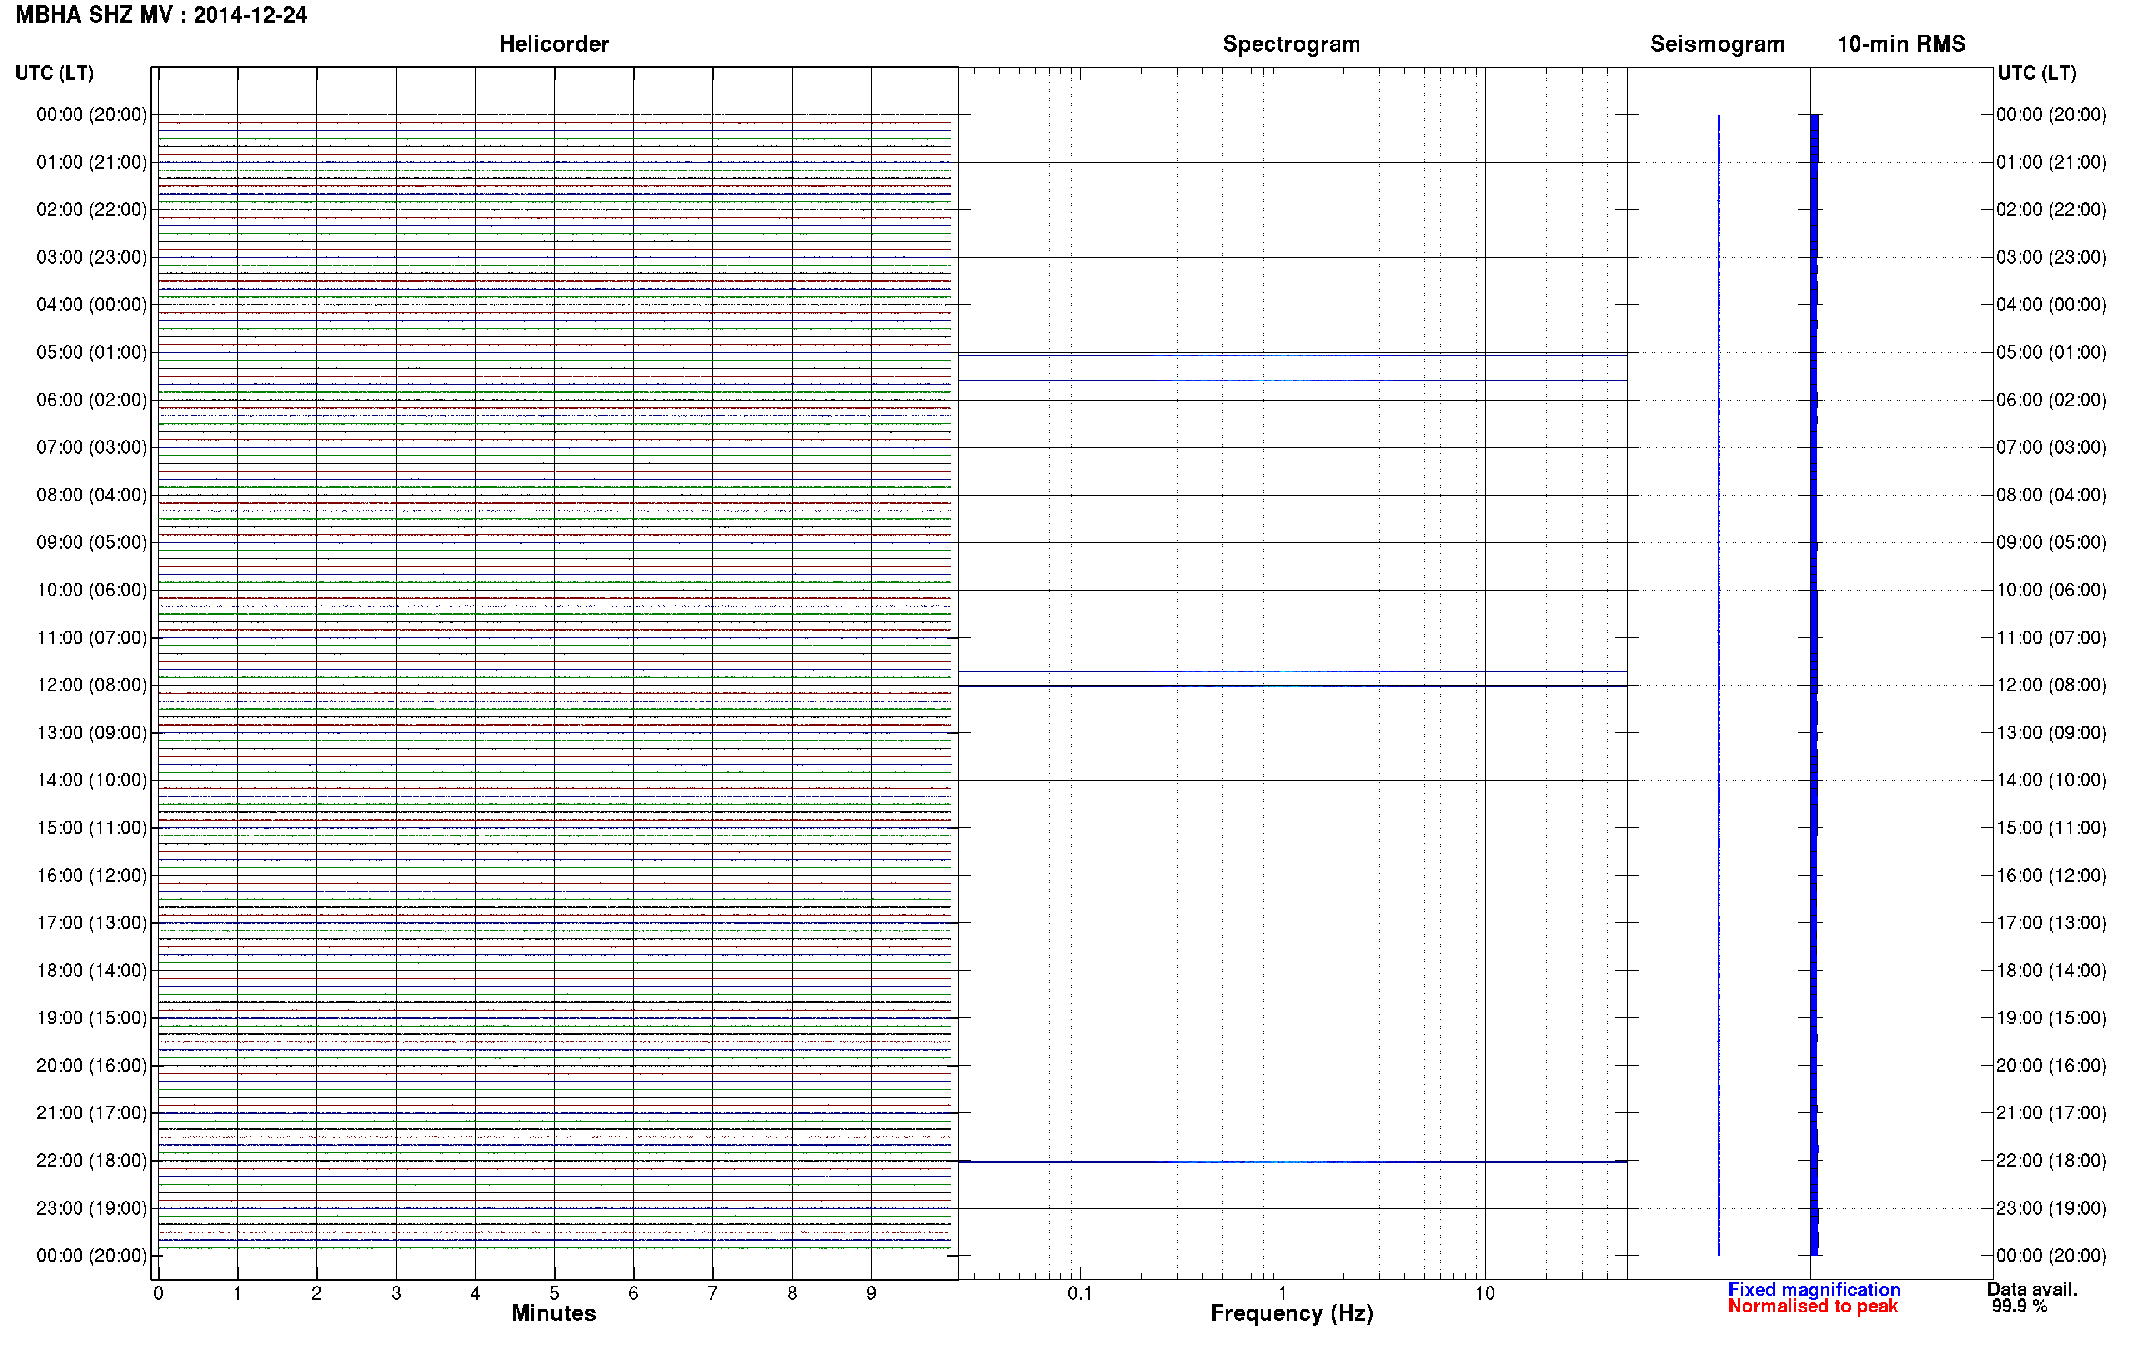This screenshot has height=1347, width=2155.
Task: Select the Helicorder panel heading
Action: pyautogui.click(x=553, y=44)
